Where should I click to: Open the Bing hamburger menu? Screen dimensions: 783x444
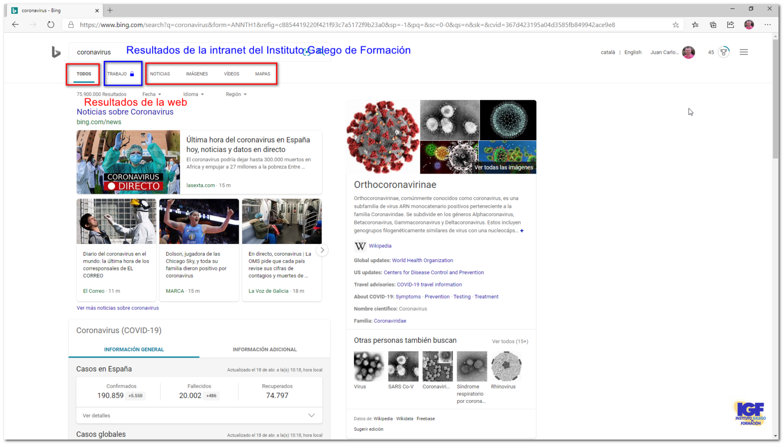743,52
